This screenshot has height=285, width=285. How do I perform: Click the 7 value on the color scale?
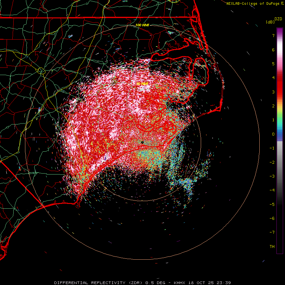[x=273, y=35]
